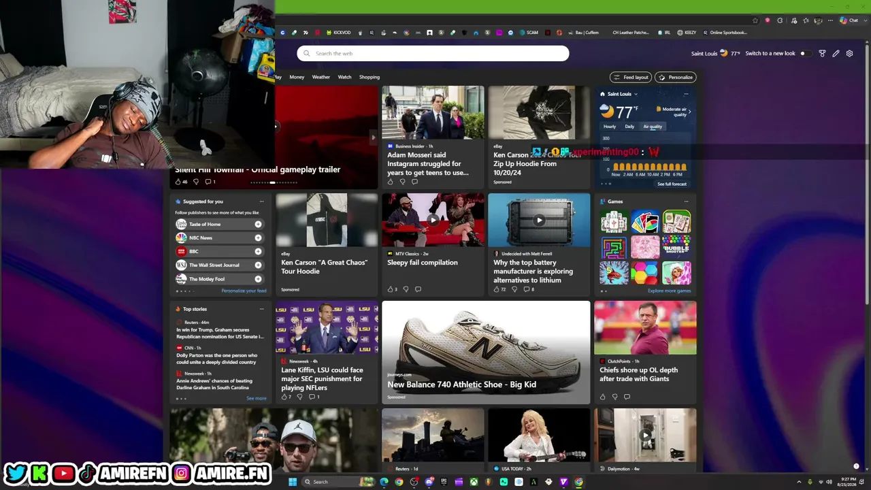Open Top stories card more options
Viewport: 871px width, 490px height.
point(261,309)
